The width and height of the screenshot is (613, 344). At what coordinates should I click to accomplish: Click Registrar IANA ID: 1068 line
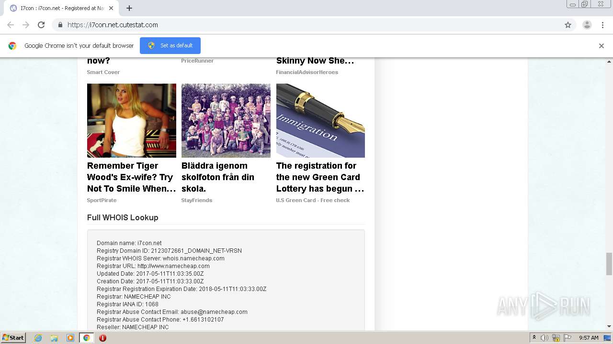pyautogui.click(x=127, y=304)
